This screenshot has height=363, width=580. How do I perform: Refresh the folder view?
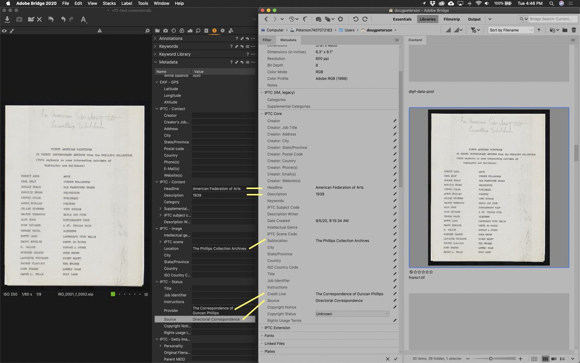click(342, 19)
